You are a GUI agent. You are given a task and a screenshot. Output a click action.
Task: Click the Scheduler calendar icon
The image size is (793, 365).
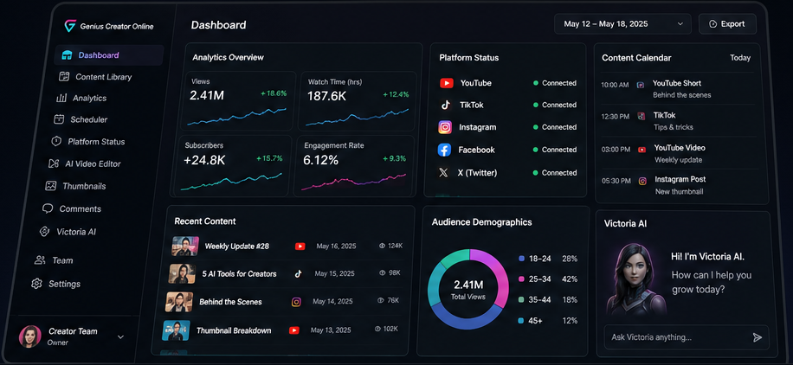pyautogui.click(x=59, y=119)
